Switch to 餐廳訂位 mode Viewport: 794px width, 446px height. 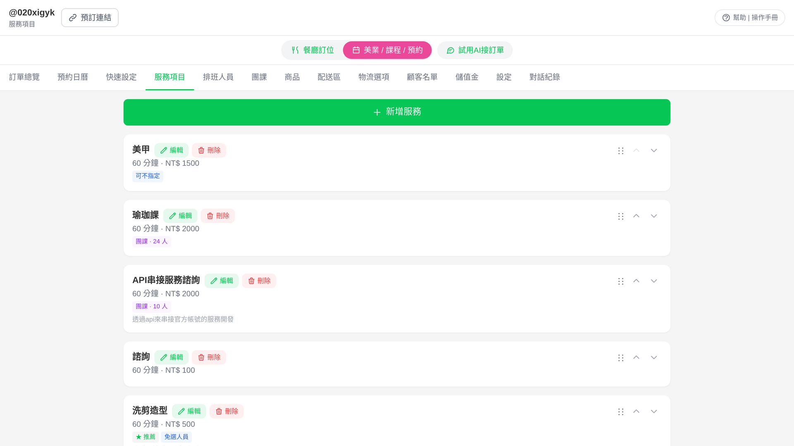(x=313, y=50)
